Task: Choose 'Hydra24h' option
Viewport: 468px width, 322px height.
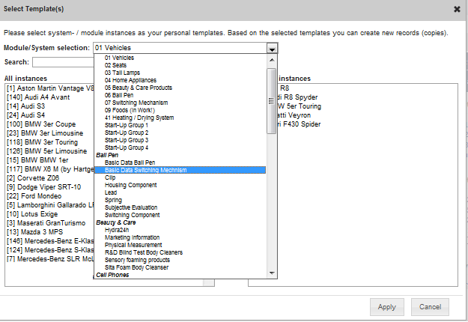Action: (x=117, y=230)
